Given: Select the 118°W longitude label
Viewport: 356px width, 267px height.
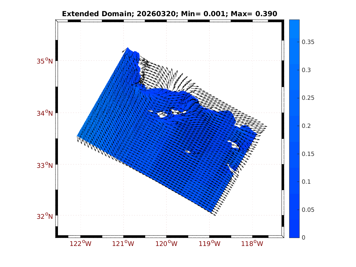Looking at the screenshot, I should [x=253, y=244].
